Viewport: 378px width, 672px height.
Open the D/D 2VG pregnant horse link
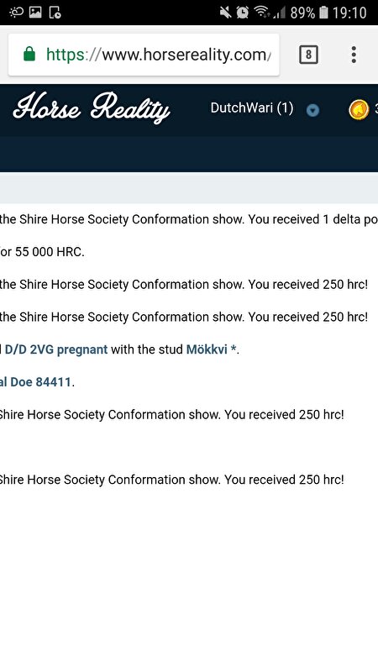coord(56,349)
